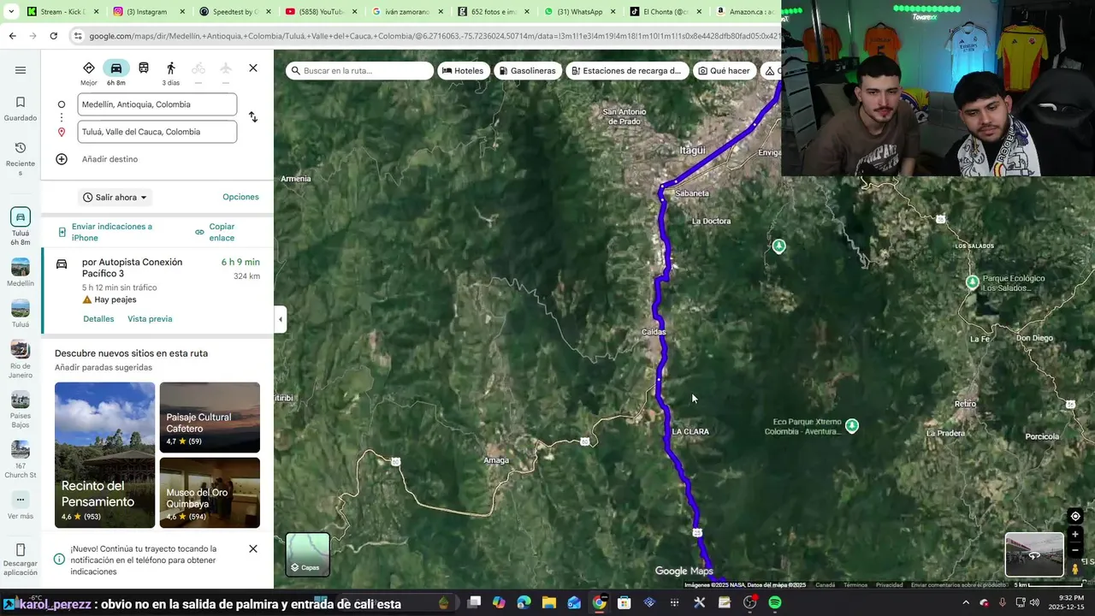Viewport: 1095px width, 616px height.
Task: Switch to Speedtest tab
Action: click(x=236, y=12)
